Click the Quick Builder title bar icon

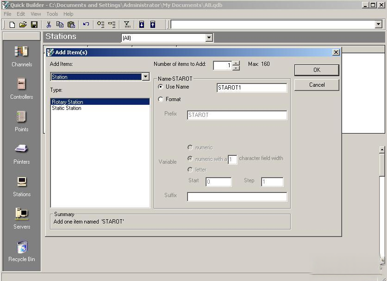pyautogui.click(x=6, y=5)
